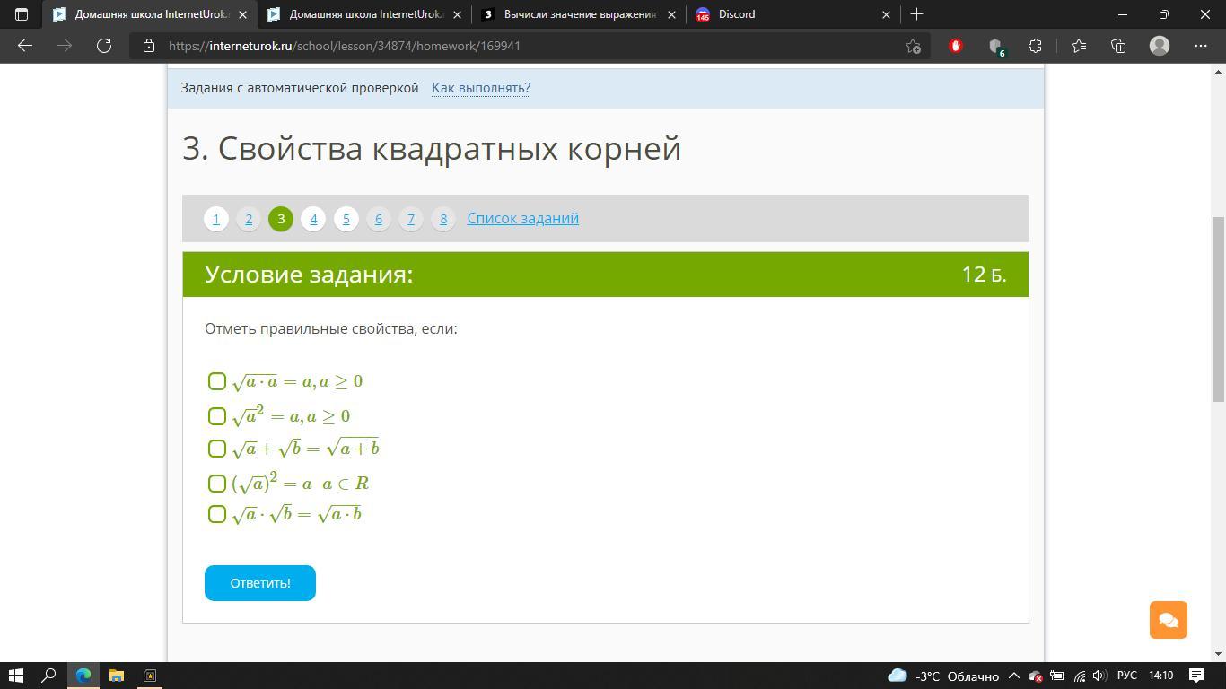The image size is (1226, 689).
Task: Open the Список заданий link
Action: (522, 218)
